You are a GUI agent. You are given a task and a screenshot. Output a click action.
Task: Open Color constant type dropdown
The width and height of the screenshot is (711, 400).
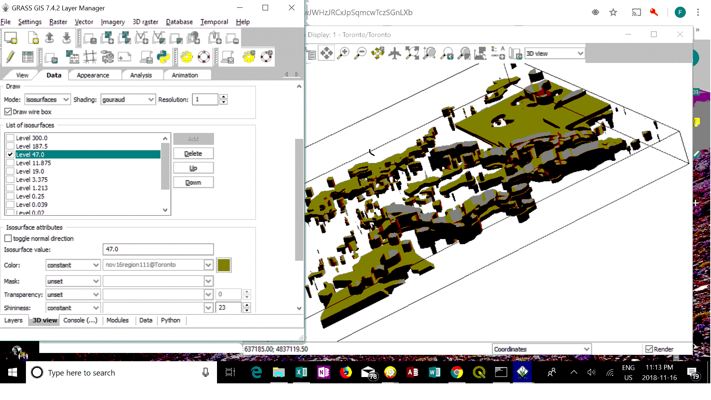pyautogui.click(x=73, y=265)
